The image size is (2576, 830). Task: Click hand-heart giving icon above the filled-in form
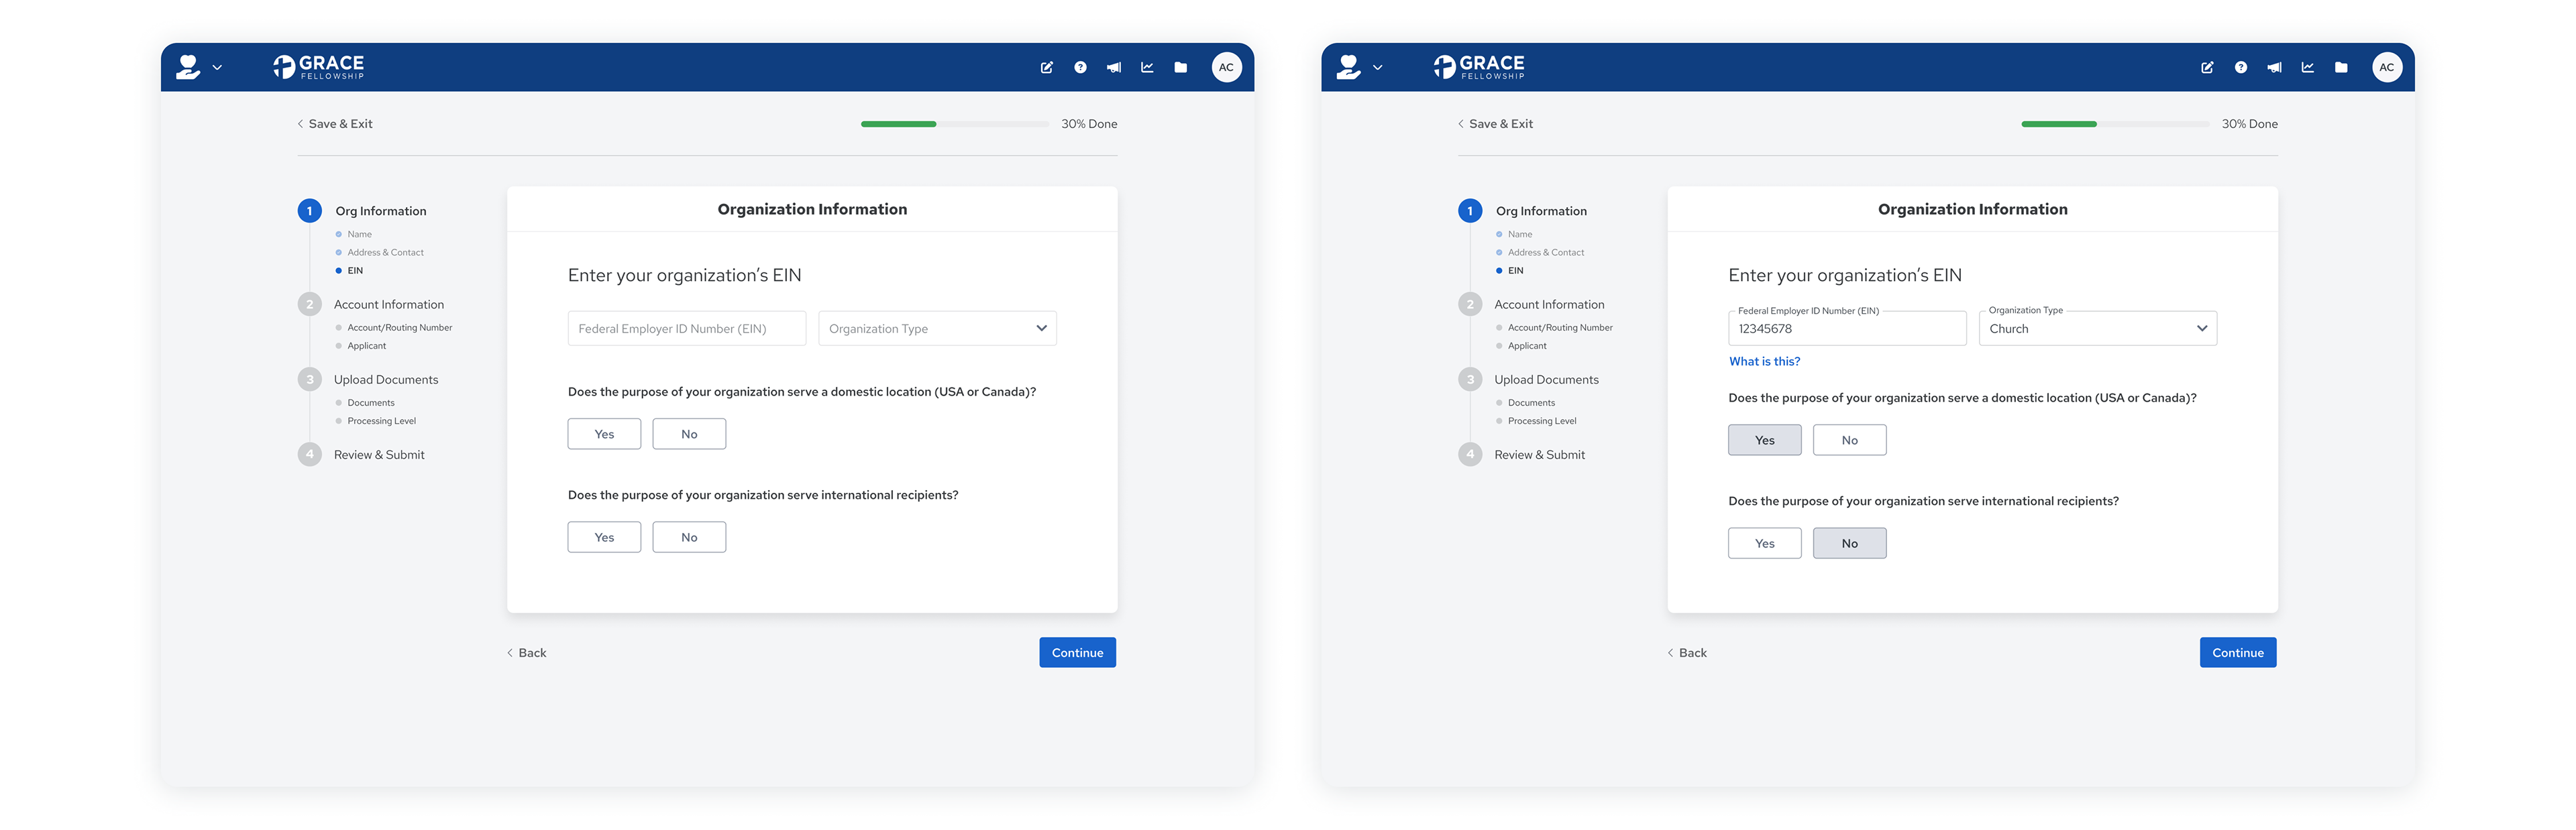pos(1348,67)
